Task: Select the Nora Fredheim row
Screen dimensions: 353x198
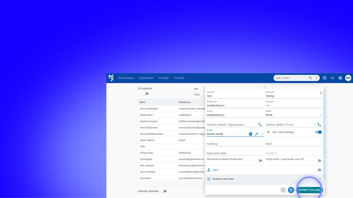Action: [x=172, y=172]
